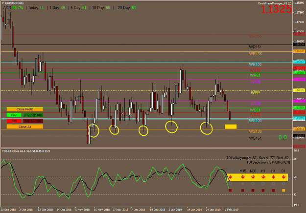306x213 pixels.
Task: Click the WR200 level label
Action: click(255, 37)
